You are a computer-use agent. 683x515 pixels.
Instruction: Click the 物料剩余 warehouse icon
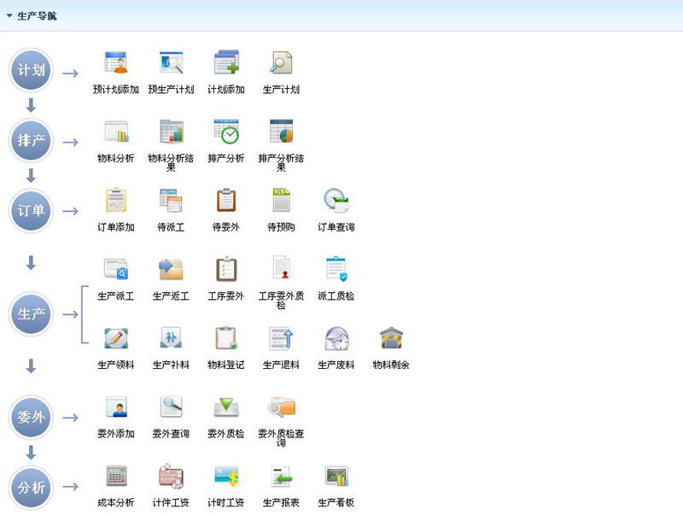click(391, 338)
